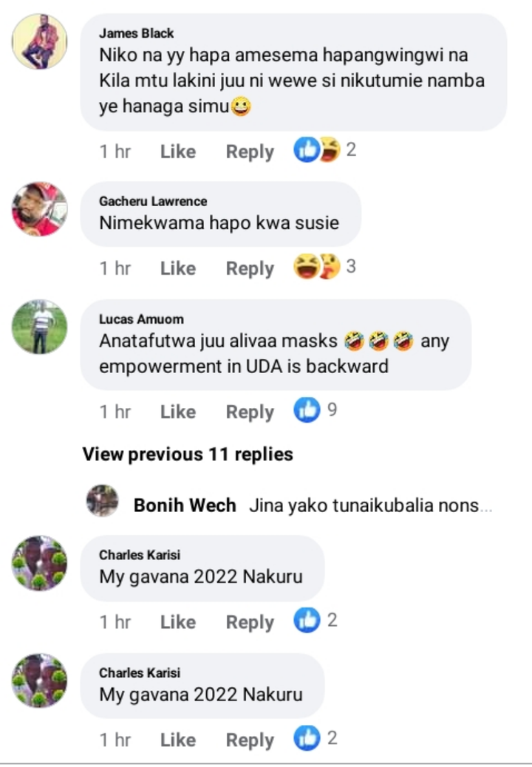Click the like icon on first Charles Karisi comment
This screenshot has height=767, width=532.
[x=307, y=620]
